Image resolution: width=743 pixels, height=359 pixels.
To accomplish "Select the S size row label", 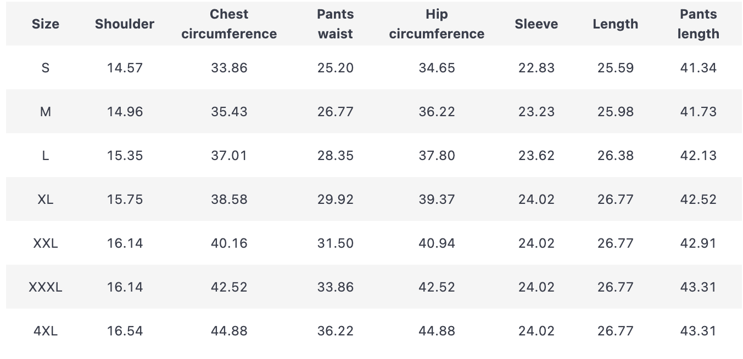I will (x=45, y=68).
